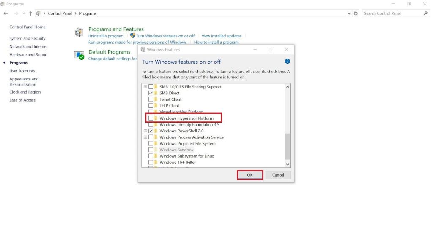Image resolution: width=433 pixels, height=225 pixels.
Task: Enable the Windows TIFF IFilter checkbox
Action: point(151,162)
